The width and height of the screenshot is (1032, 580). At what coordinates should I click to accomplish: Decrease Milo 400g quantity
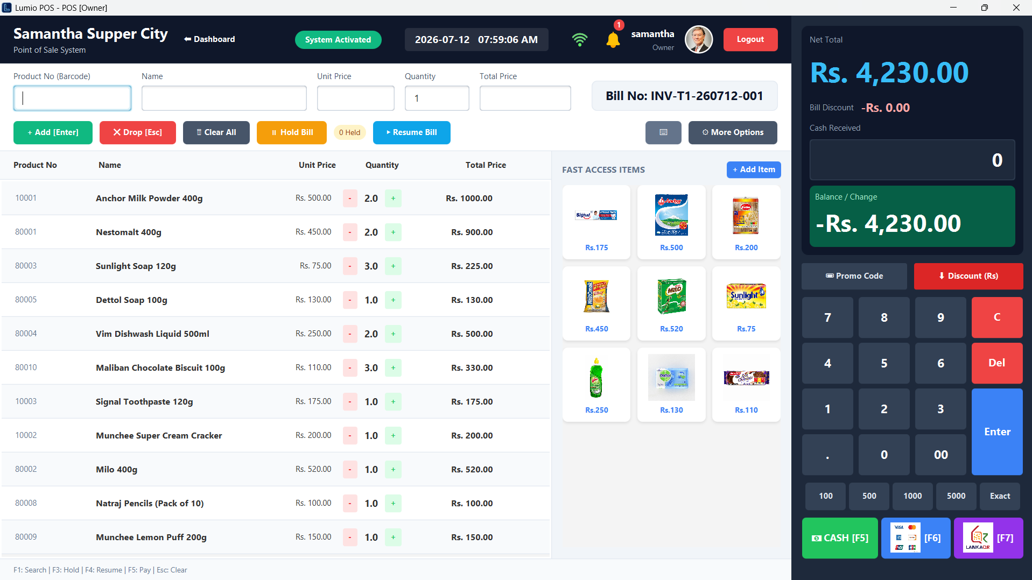point(350,470)
